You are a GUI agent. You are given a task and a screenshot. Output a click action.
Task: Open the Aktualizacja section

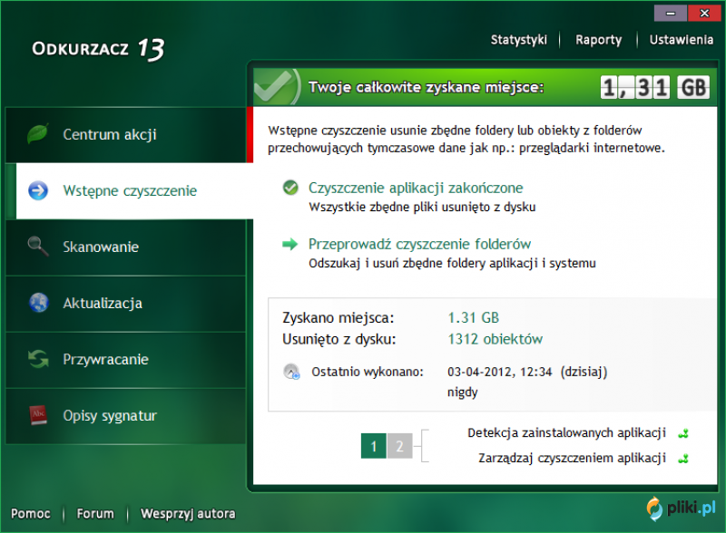click(x=126, y=304)
